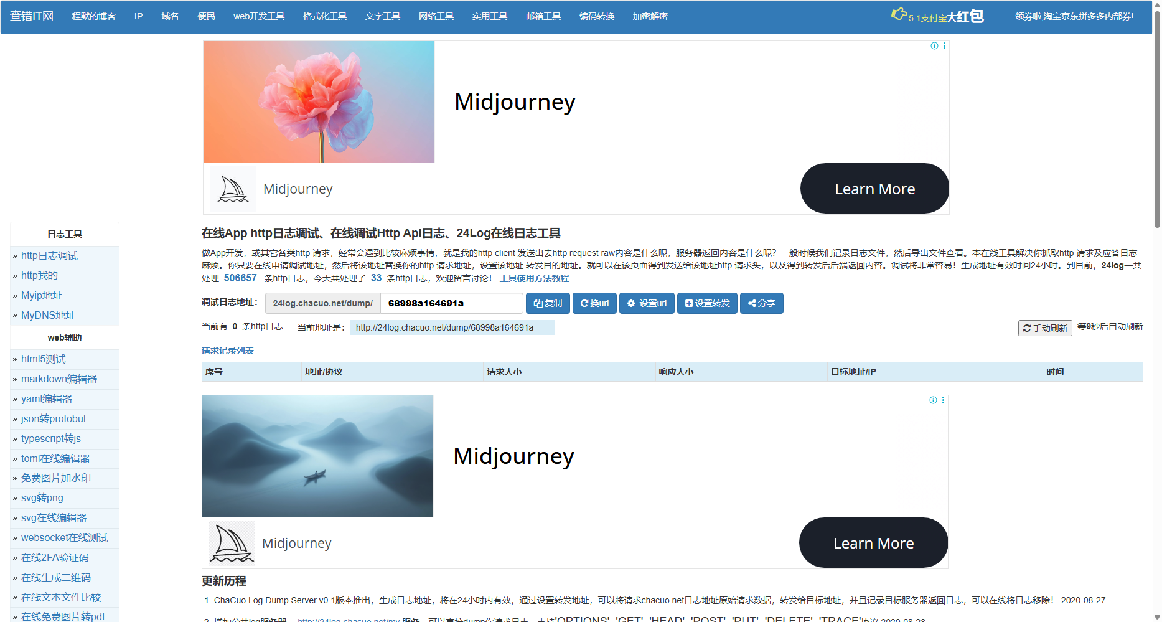Open websocket在线测试 in the sidebar

click(65, 538)
